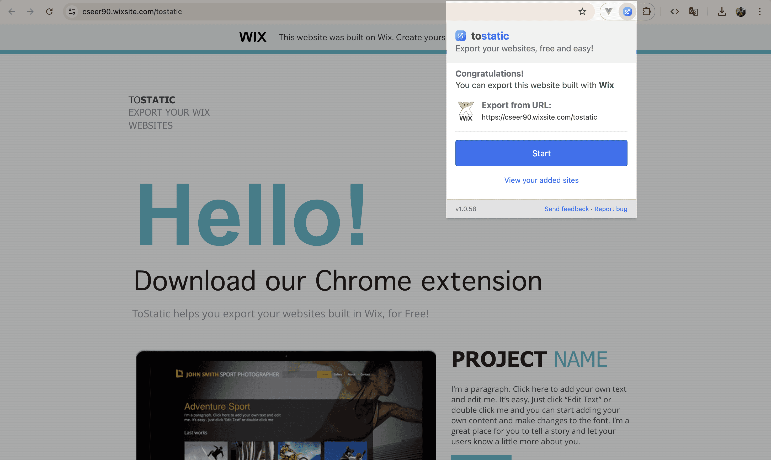
Task: Click the Vue devtools V-shaped extension icon
Action: pos(608,12)
